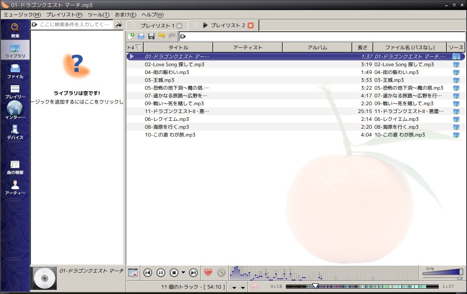
Task: Sort by the track number column header
Action: pyautogui.click(x=135, y=47)
